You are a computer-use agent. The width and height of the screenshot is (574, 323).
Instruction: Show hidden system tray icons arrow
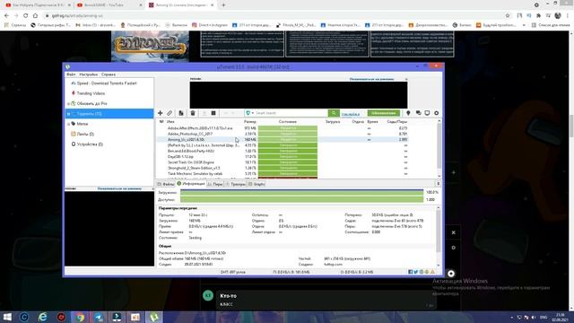512,317
